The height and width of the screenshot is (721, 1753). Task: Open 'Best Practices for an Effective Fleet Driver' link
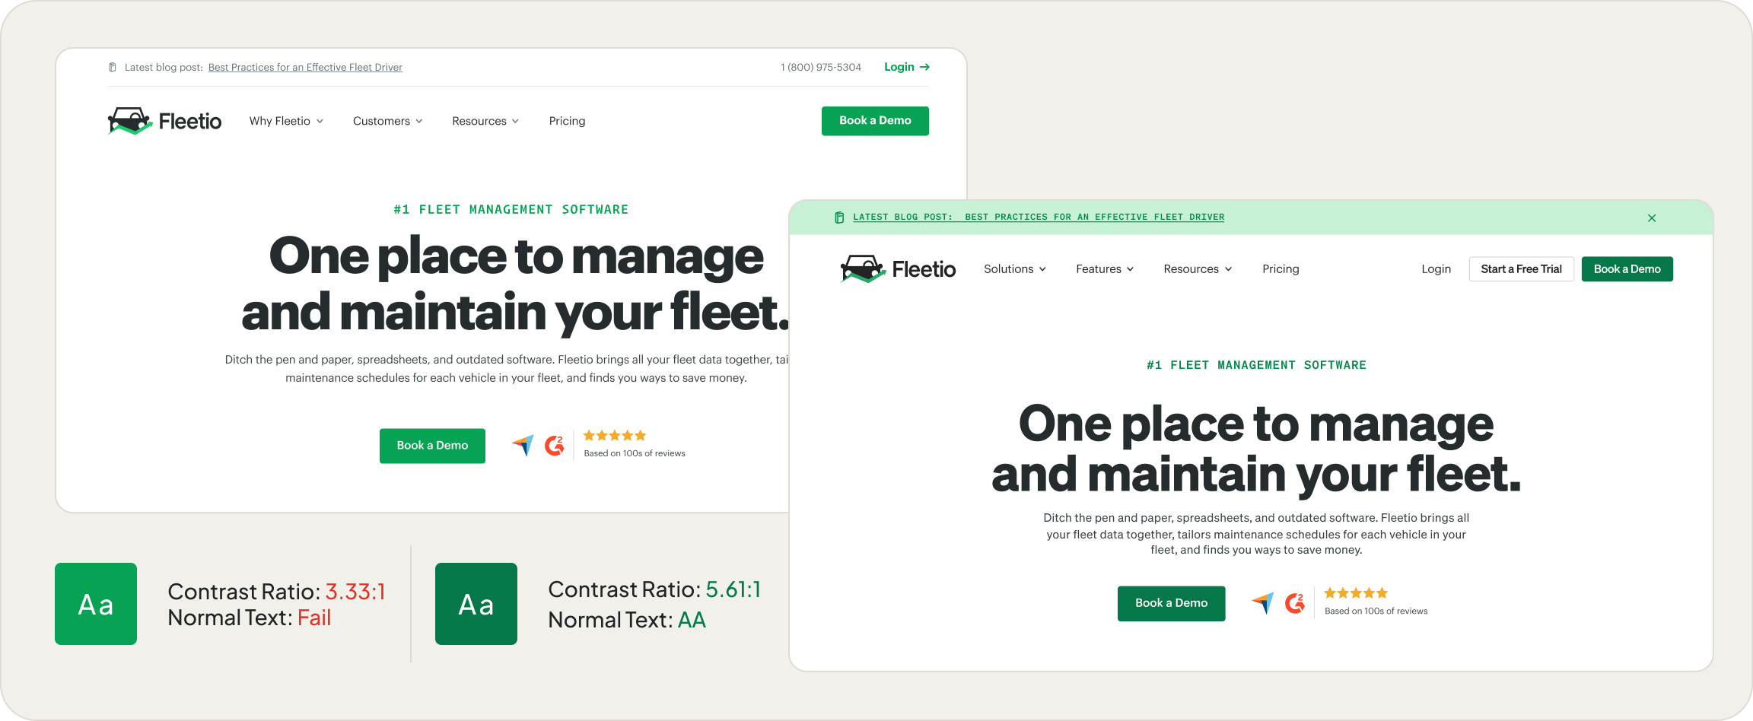coord(305,68)
